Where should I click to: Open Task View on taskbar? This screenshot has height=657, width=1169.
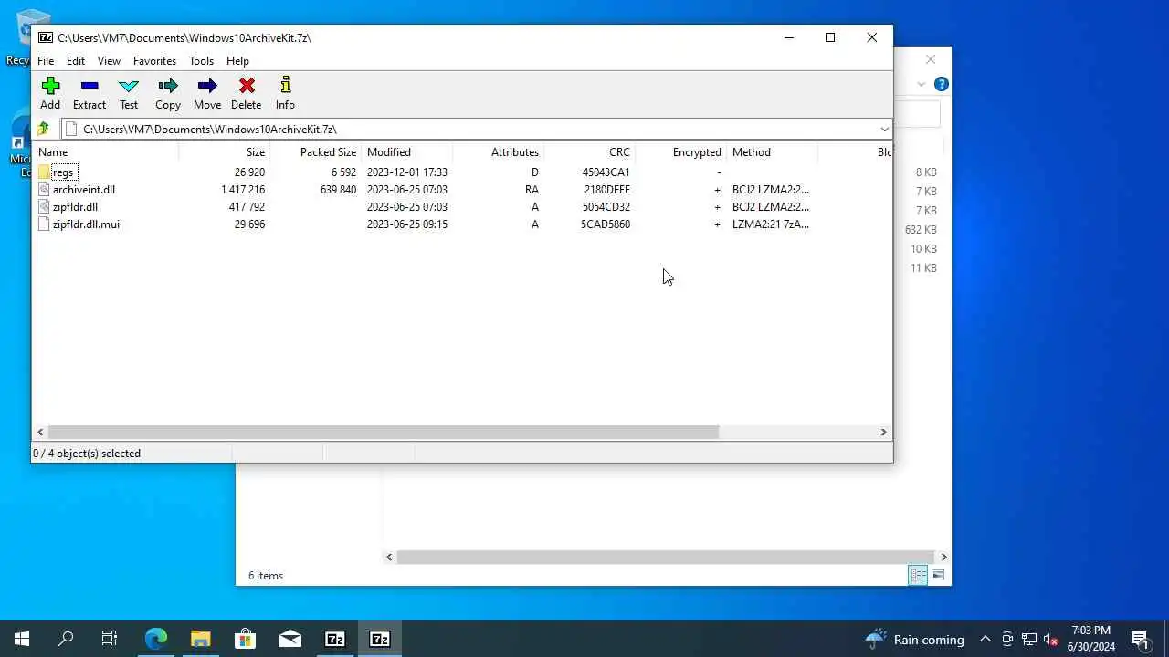110,639
